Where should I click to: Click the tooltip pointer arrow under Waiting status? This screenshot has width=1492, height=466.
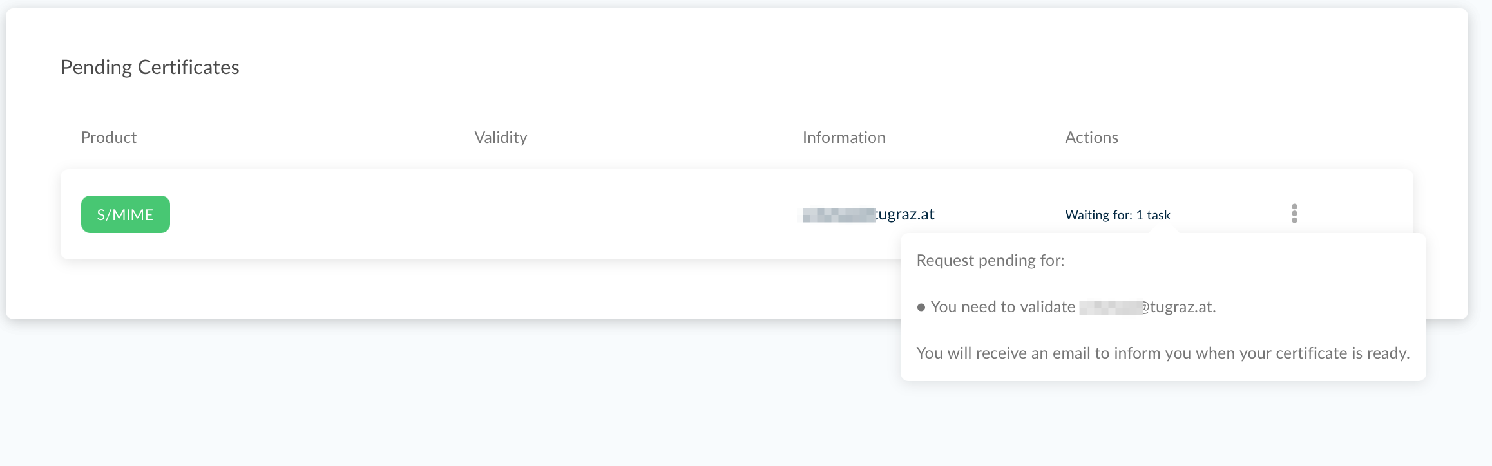pos(1164,230)
